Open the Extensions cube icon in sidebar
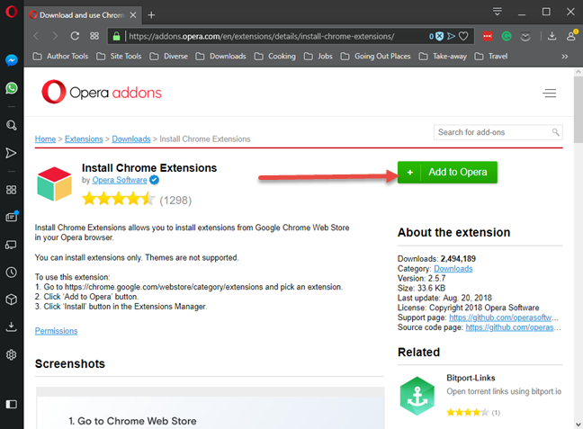The width and height of the screenshot is (583, 429). 12,299
